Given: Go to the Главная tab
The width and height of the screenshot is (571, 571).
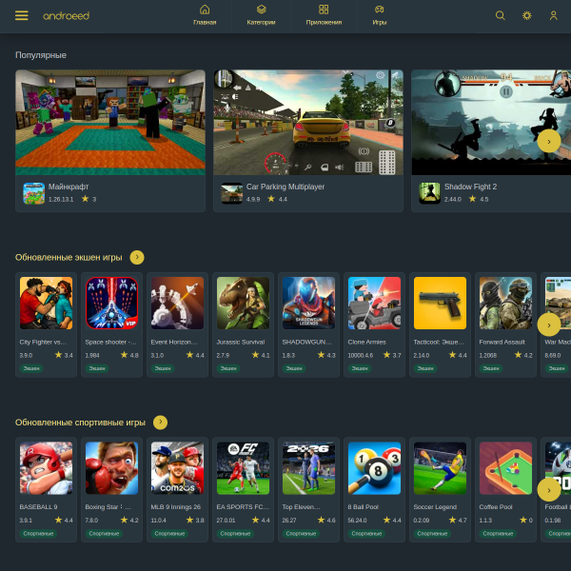Looking at the screenshot, I should coord(205,15).
